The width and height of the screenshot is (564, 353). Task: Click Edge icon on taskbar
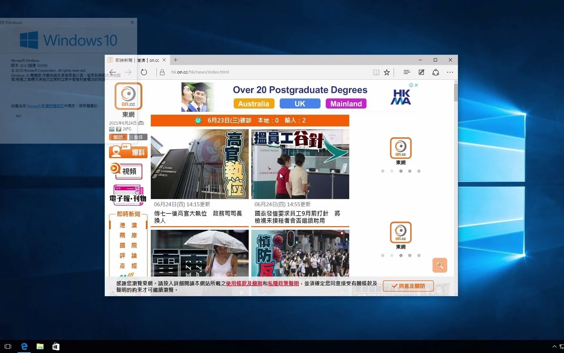coord(24,346)
